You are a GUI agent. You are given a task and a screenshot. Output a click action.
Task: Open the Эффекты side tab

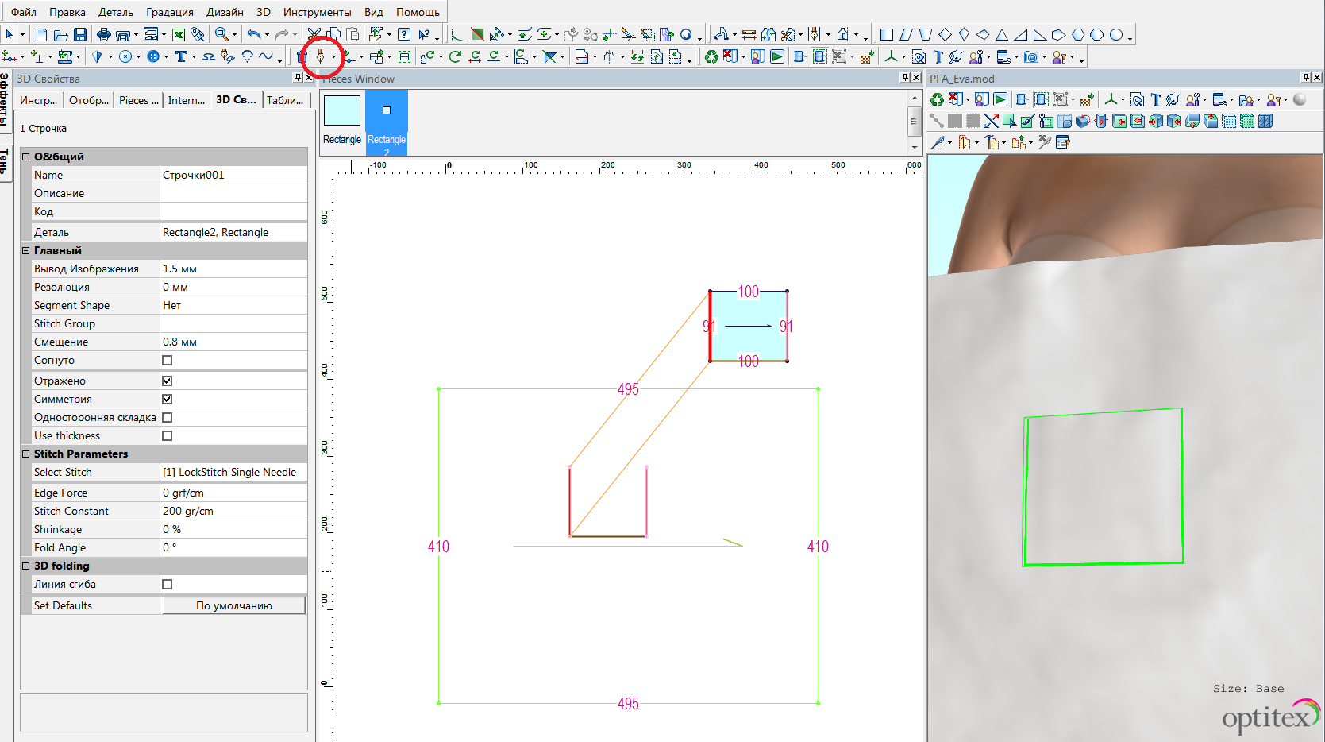(5, 99)
